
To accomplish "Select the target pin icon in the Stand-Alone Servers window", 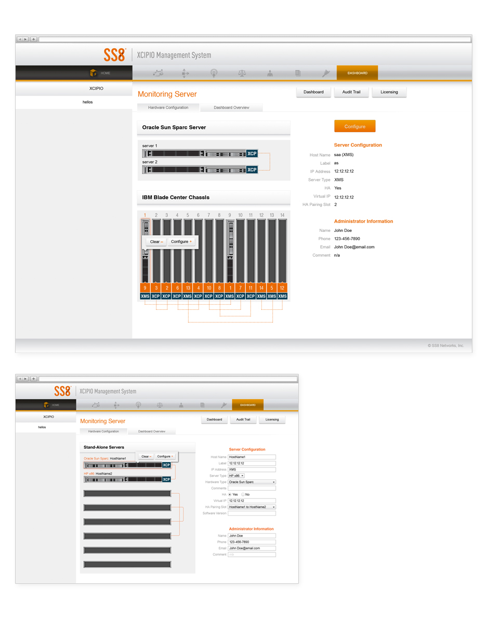I will pyautogui.click(x=138, y=404).
